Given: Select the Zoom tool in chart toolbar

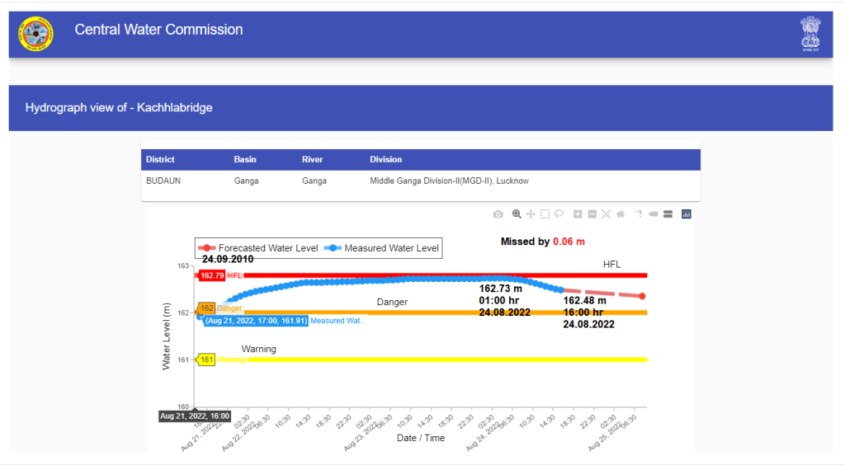Looking at the screenshot, I should tap(517, 214).
